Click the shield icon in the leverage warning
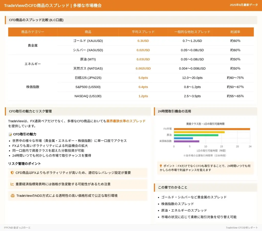This screenshot has width=262, height=231. pyautogui.click(x=12, y=173)
